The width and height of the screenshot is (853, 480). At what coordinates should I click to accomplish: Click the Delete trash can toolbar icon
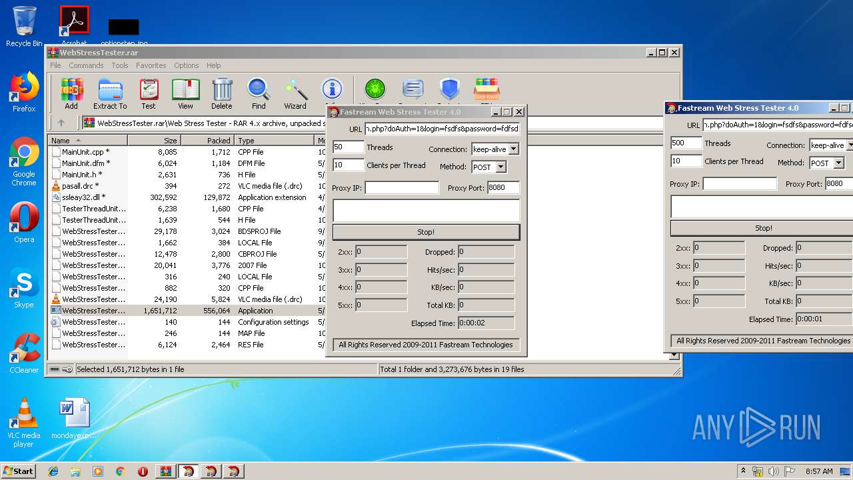click(222, 93)
